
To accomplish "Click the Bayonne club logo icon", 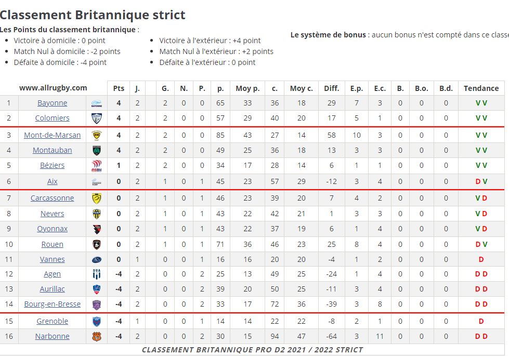I will pyautogui.click(x=97, y=103).
